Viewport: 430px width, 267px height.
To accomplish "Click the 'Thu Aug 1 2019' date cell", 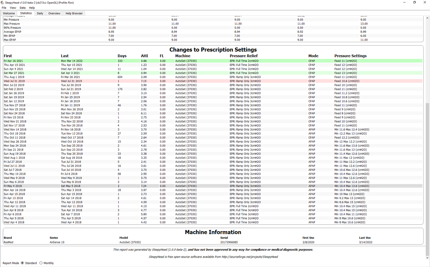I will (14, 77).
